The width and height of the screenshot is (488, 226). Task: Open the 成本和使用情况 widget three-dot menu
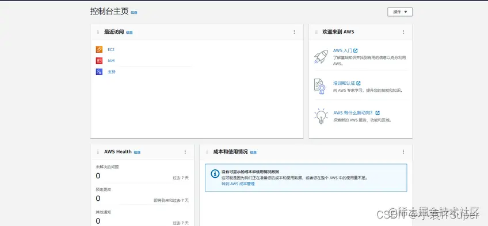[403, 151]
